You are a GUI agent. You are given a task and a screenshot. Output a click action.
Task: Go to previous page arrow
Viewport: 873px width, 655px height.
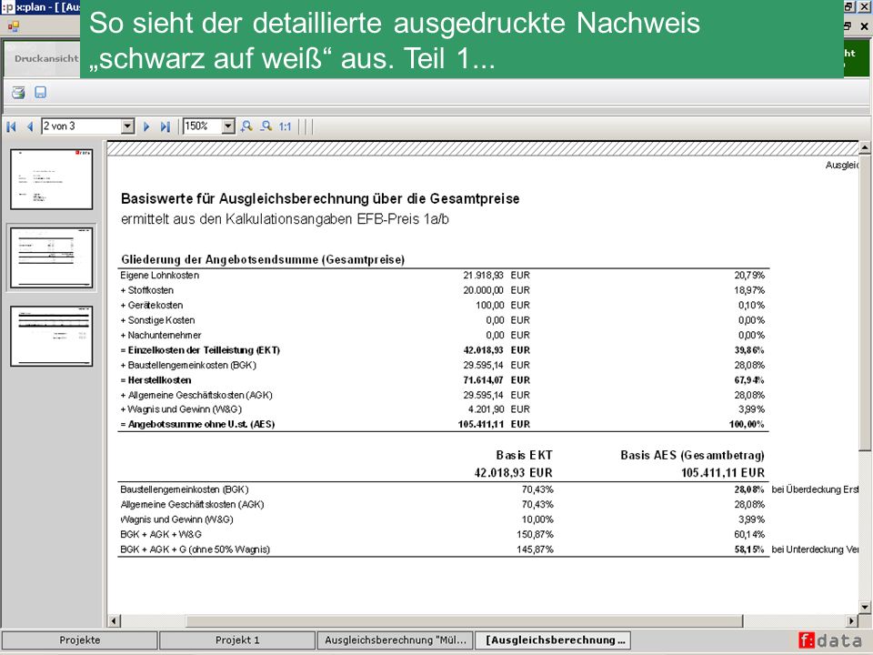[x=29, y=126]
